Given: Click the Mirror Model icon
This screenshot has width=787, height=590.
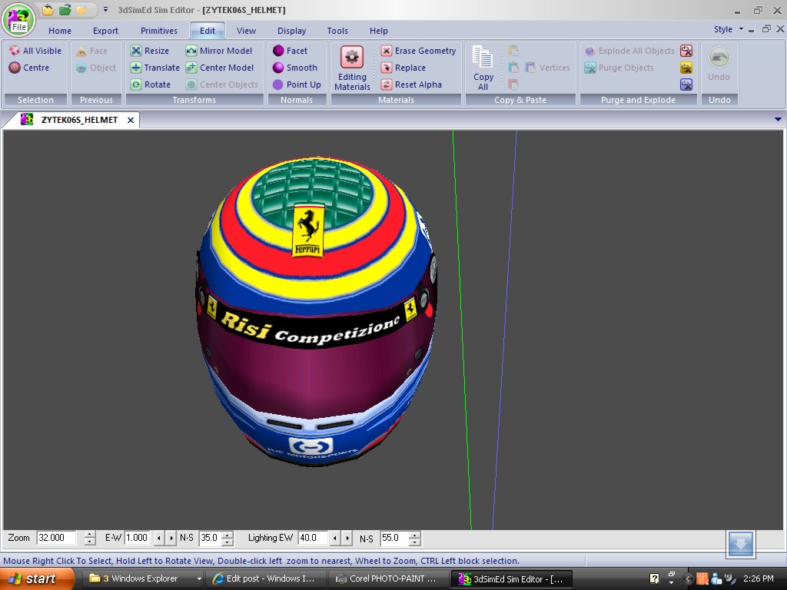Looking at the screenshot, I should click(x=191, y=51).
